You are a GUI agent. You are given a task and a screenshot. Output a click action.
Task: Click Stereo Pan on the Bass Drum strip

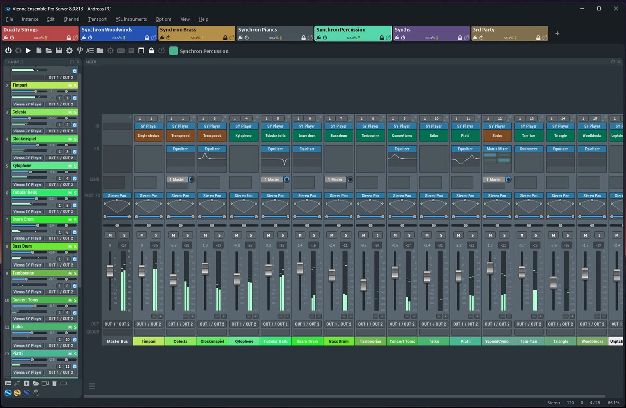pyautogui.click(x=339, y=196)
